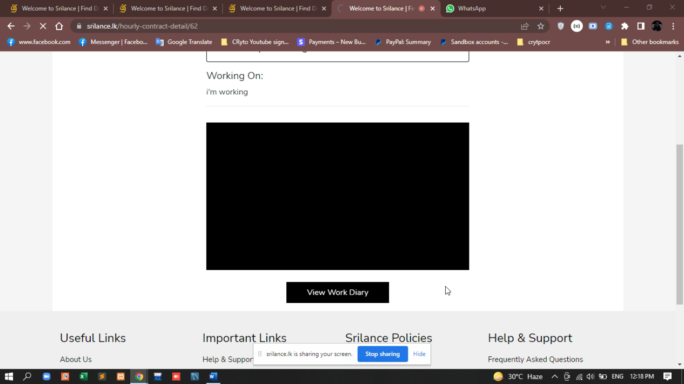Image resolution: width=684 pixels, height=384 pixels.
Task: Stop the page from loading
Action: (43, 26)
